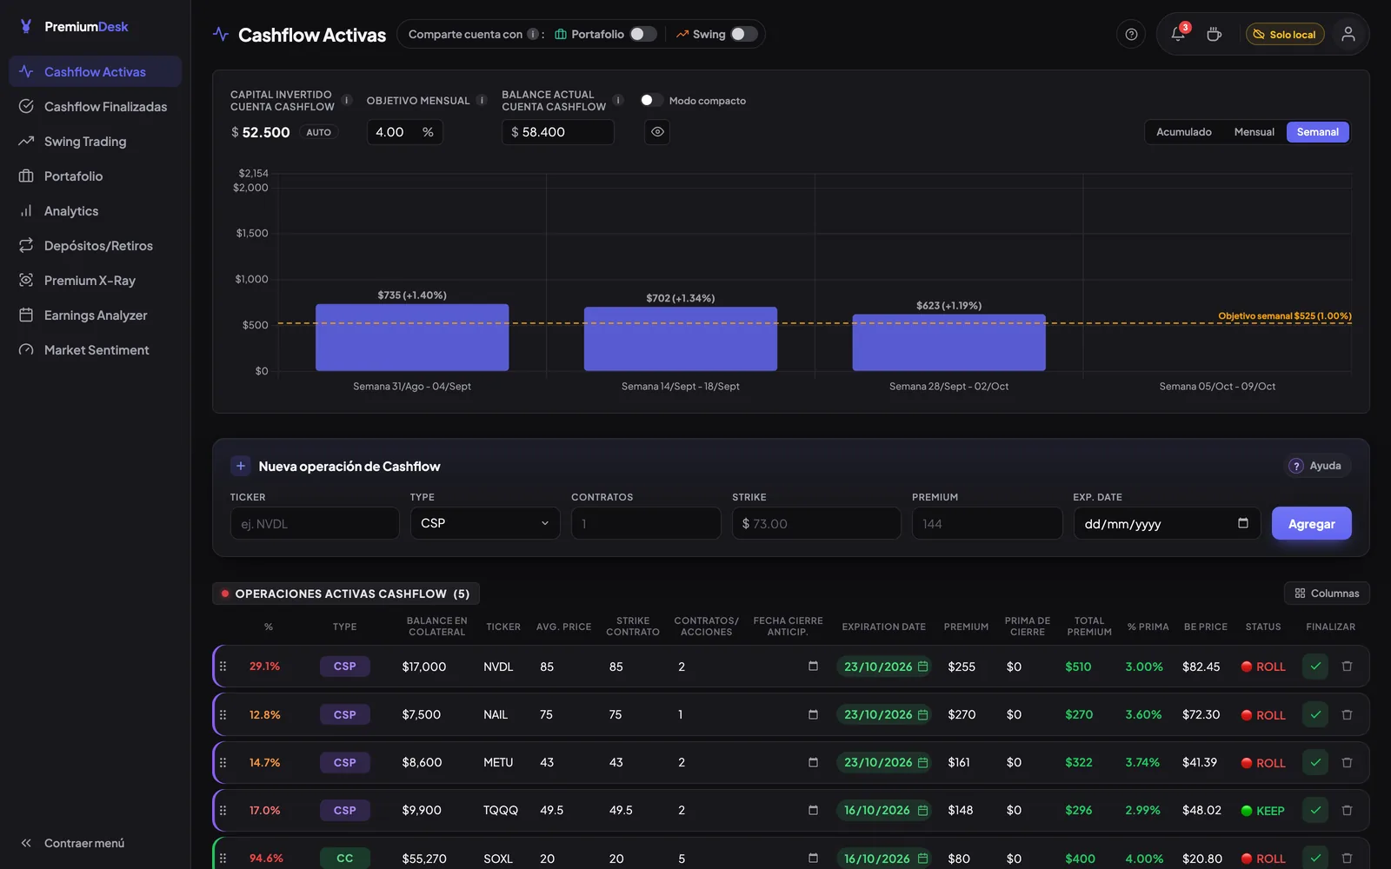Switch chart to Acumulado view
The image size is (1391, 869).
pyautogui.click(x=1184, y=132)
